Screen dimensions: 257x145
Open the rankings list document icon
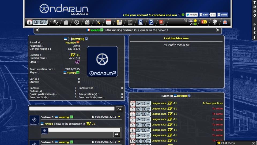coord(130,22)
